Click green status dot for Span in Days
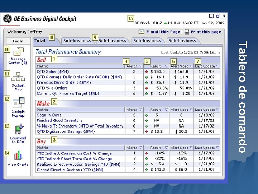This screenshot has height=194, width=258. coord(147,115)
